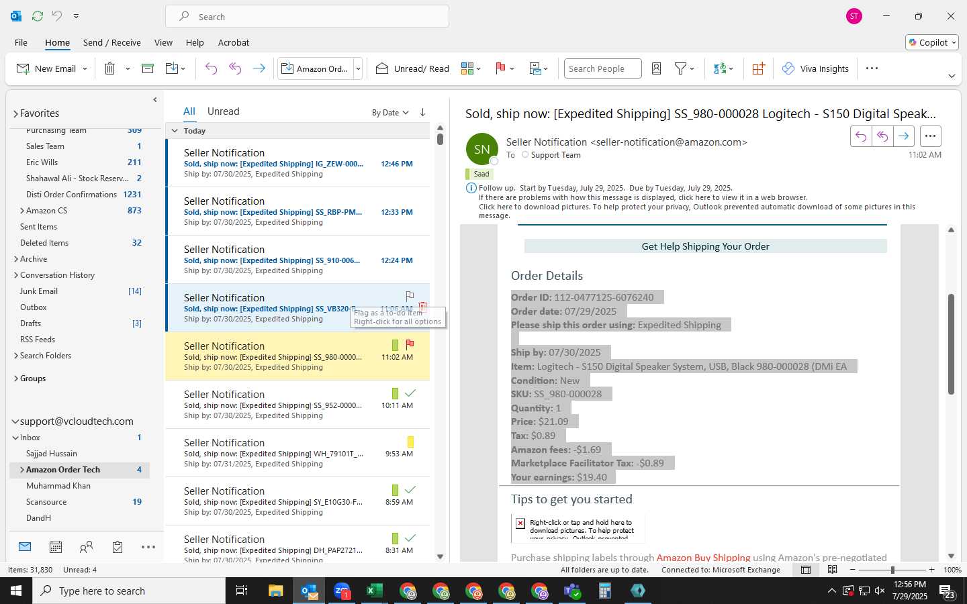
Task: Flag the 11:06 AM Seller Notification message
Action: pos(410,296)
